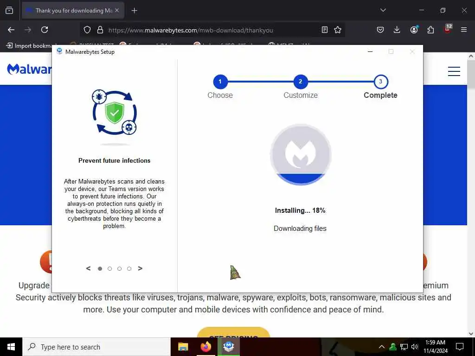475x356 pixels.
Task: Click step 1 Choose circle
Action: pyautogui.click(x=220, y=82)
